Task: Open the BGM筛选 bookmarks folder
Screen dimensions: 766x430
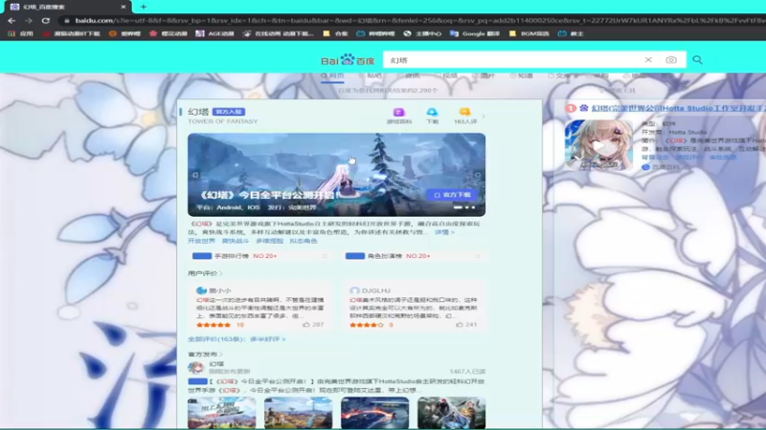Action: coord(529,33)
